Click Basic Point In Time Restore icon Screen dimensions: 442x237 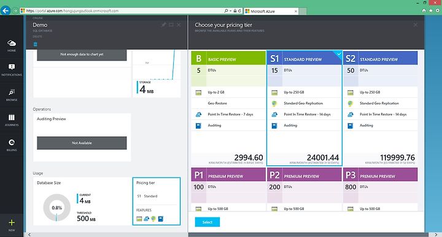click(x=198, y=115)
